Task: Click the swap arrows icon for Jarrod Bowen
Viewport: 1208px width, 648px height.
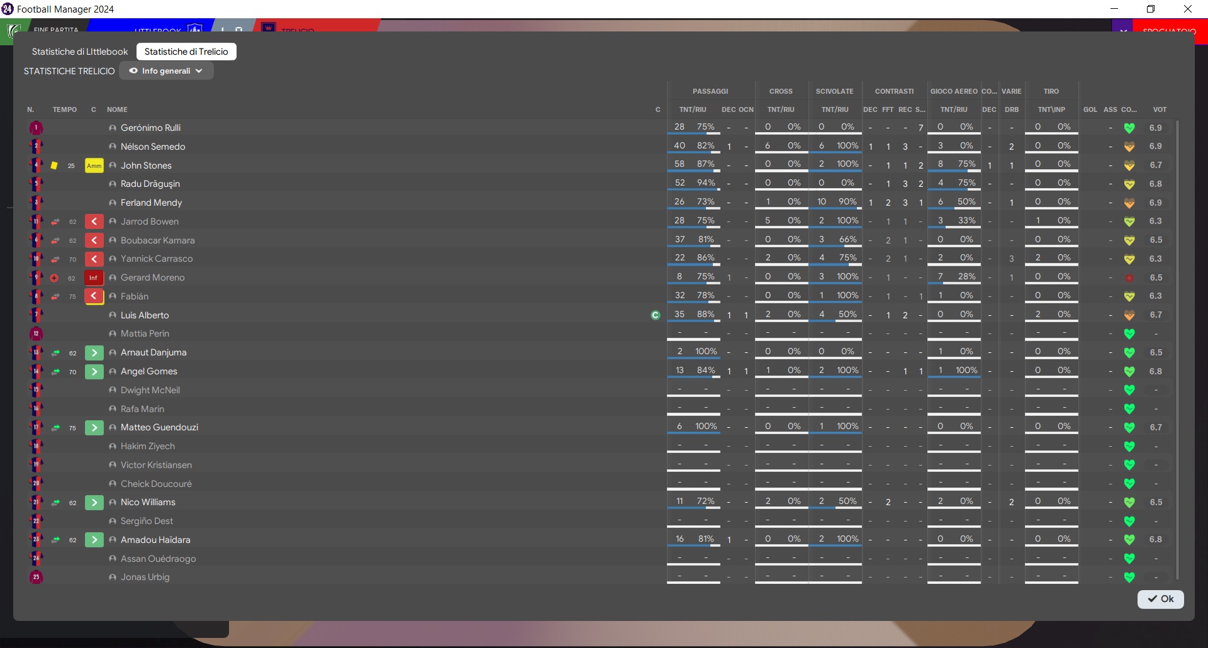Action: click(x=55, y=221)
